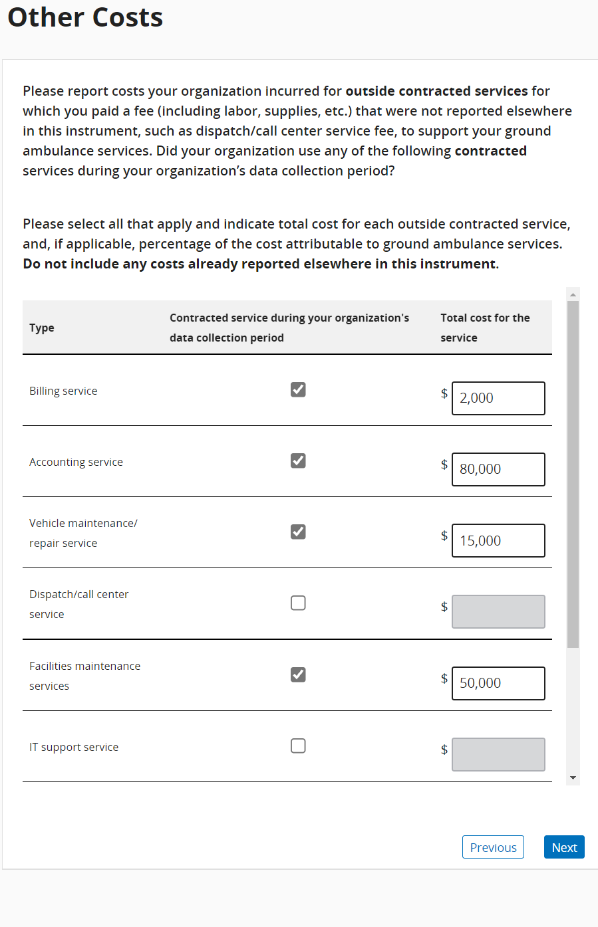Uncheck Vehicle maintenance/repair service checkbox

coord(298,532)
